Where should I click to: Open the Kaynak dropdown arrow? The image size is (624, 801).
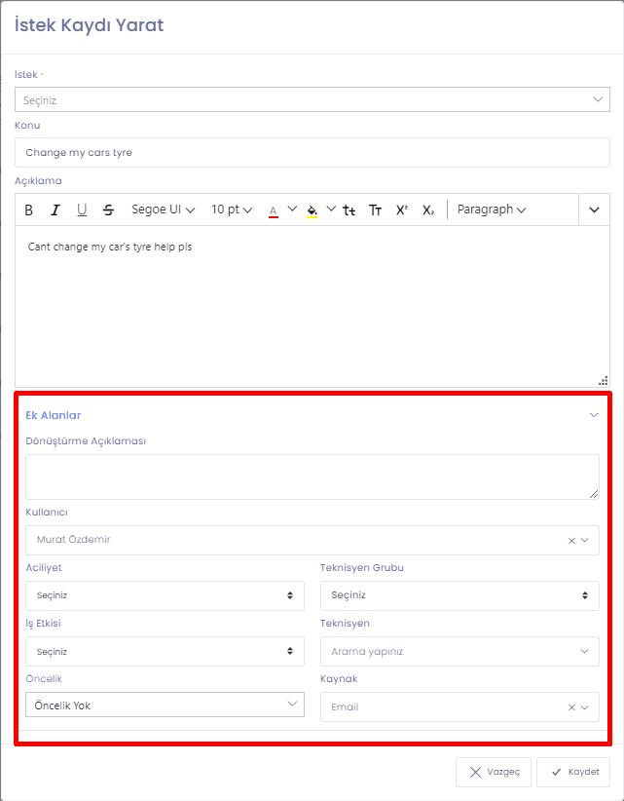pyautogui.click(x=585, y=707)
